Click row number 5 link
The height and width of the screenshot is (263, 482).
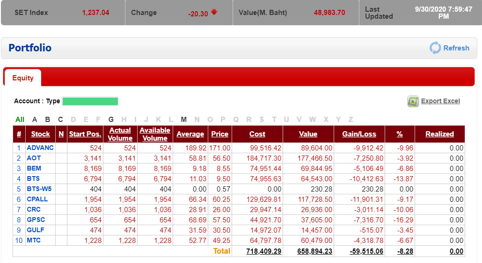(19, 189)
